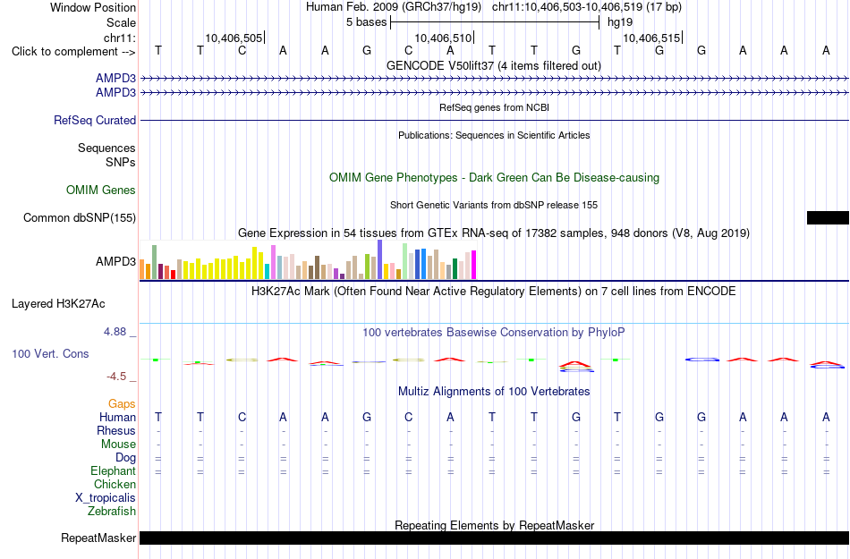Click the red bar in the GTEx chart
The height and width of the screenshot is (559, 850).
(173, 274)
